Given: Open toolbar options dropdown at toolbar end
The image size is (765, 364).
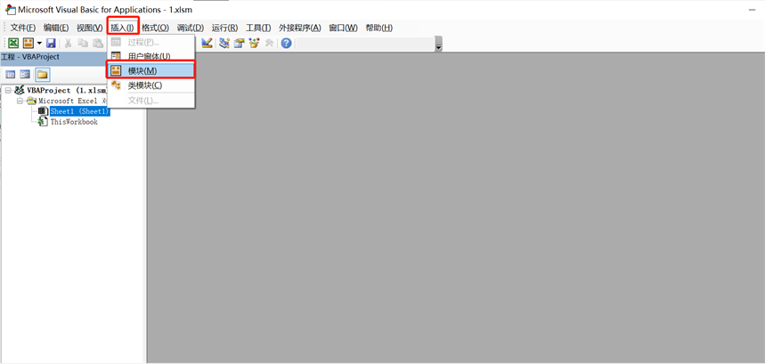Looking at the screenshot, I should coord(438,44).
